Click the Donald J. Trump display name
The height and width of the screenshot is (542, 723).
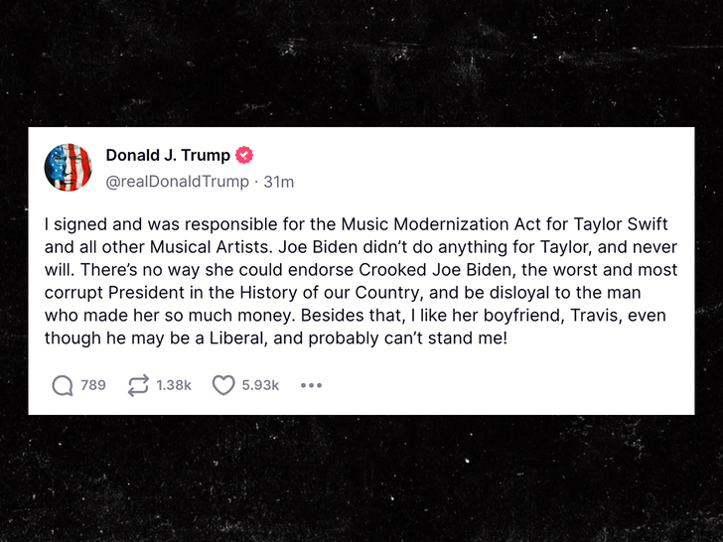[x=168, y=156]
